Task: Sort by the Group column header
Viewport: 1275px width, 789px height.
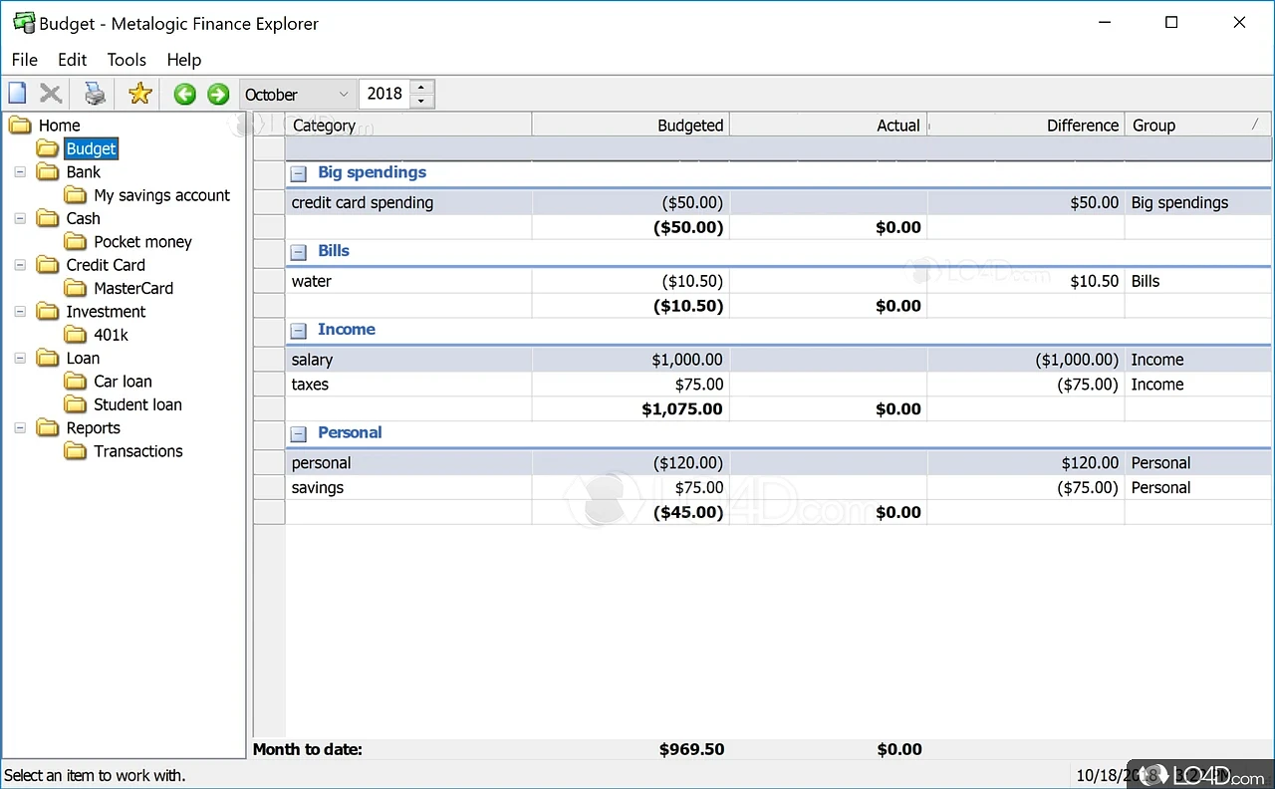Action: click(x=1153, y=125)
